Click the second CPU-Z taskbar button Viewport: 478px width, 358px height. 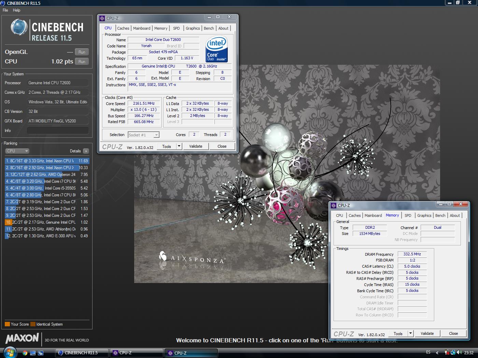pos(191,353)
